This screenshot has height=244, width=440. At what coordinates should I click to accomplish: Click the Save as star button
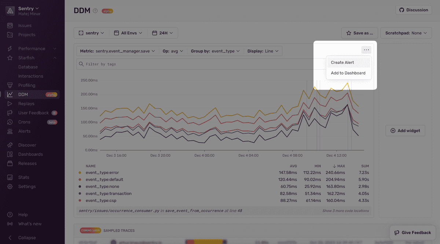click(x=360, y=33)
